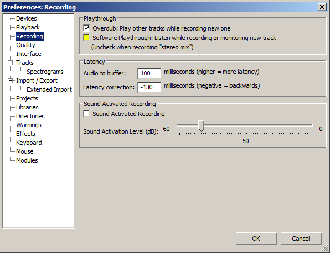The image size is (330, 253).
Task: Cancel the preferences dialog
Action: [301, 239]
